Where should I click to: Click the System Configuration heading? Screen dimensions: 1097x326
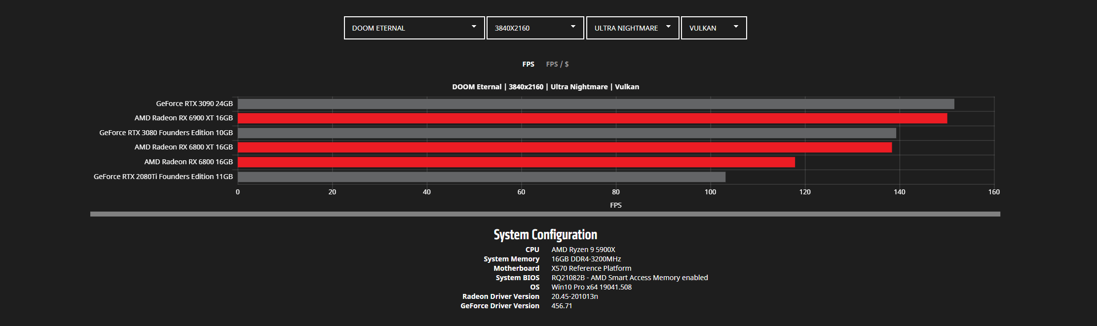tap(545, 235)
